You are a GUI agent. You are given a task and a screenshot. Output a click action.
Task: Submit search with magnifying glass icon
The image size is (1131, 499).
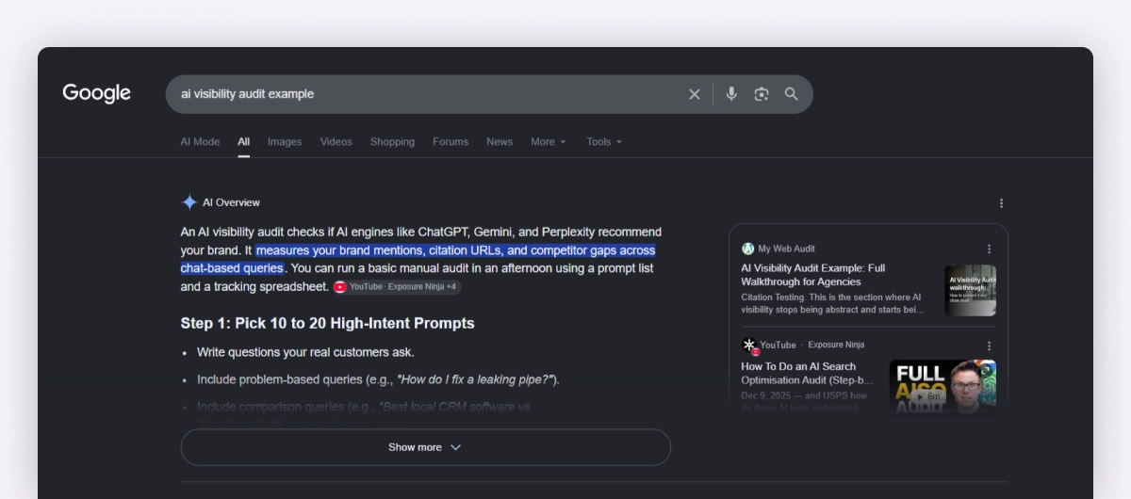[792, 94]
